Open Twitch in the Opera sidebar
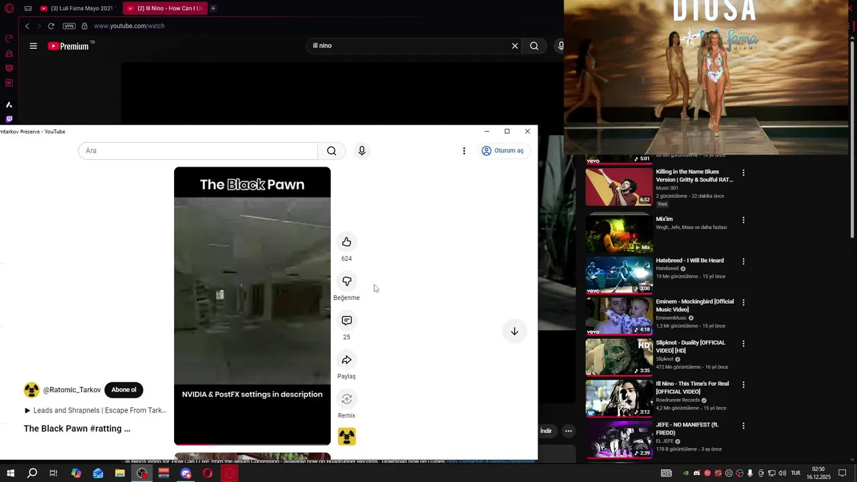This screenshot has height=482, width=857. coord(9,119)
